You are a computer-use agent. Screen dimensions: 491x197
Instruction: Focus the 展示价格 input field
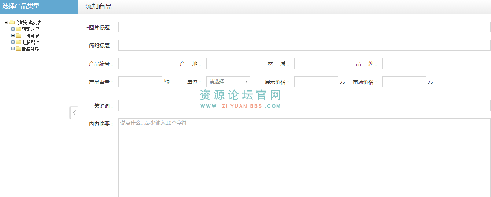point(316,82)
